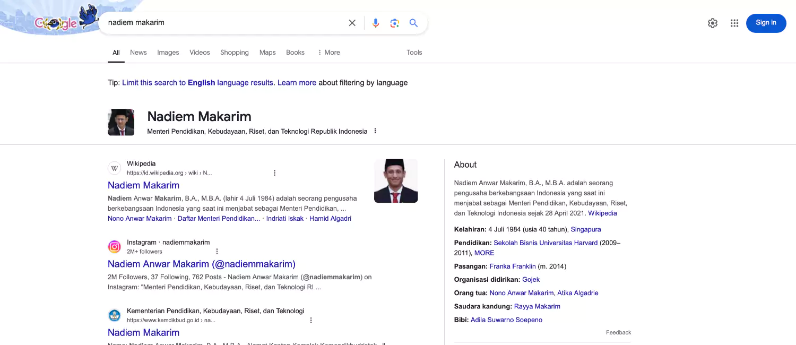Click Franka Franklin spouse link

[513, 266]
